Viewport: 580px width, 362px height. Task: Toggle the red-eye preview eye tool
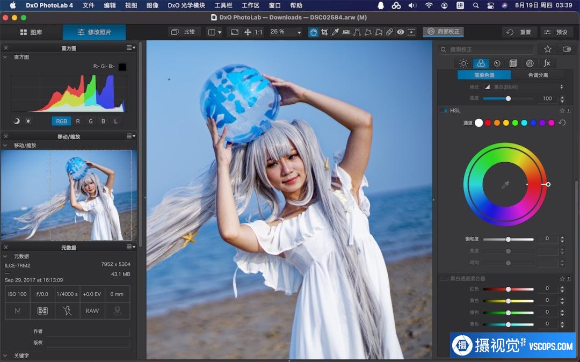pyautogui.click(x=401, y=32)
